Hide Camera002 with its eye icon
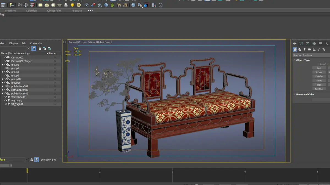330x185 pixels. [x=6, y=57]
